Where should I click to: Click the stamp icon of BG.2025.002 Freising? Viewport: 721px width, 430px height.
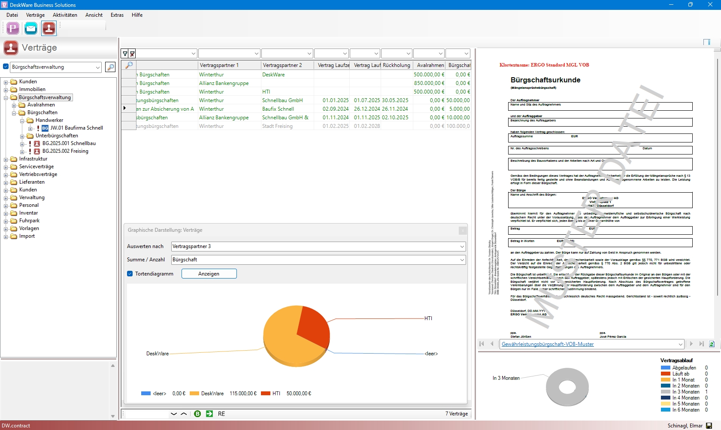click(37, 151)
